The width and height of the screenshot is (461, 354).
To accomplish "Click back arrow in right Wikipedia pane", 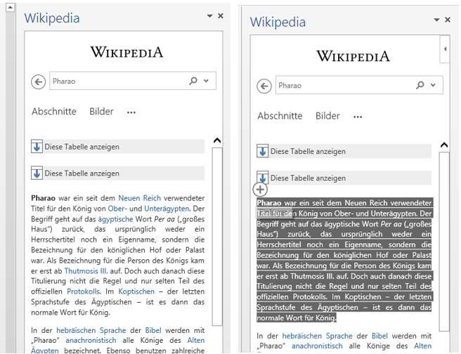I will tap(264, 86).
